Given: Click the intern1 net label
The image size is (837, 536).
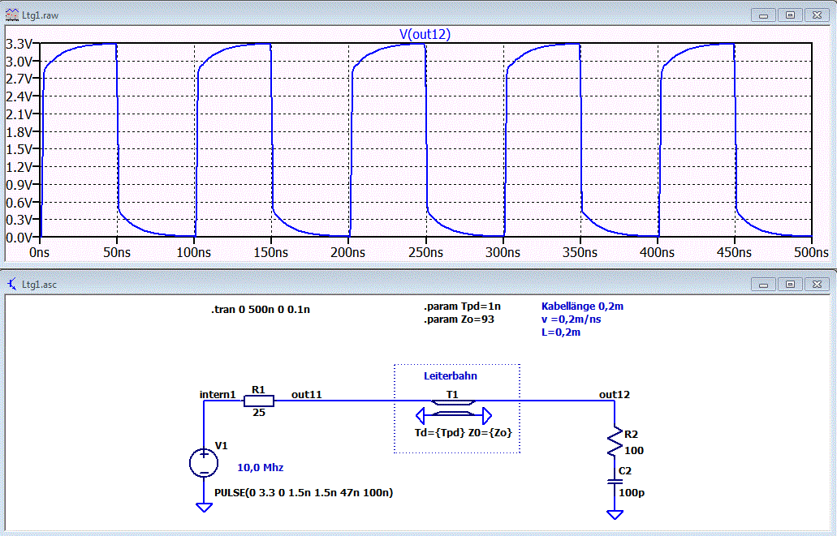Looking at the screenshot, I should point(218,395).
